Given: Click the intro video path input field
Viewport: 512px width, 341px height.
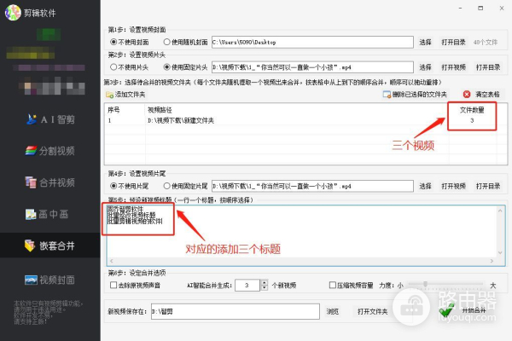Looking at the screenshot, I should coord(312,67).
